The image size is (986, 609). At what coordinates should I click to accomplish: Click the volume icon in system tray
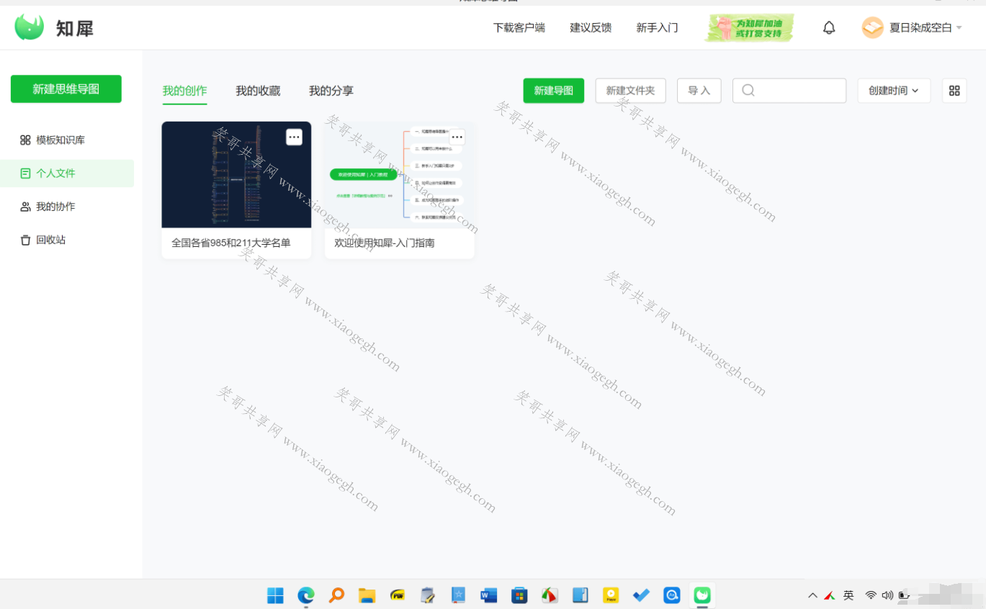887,595
